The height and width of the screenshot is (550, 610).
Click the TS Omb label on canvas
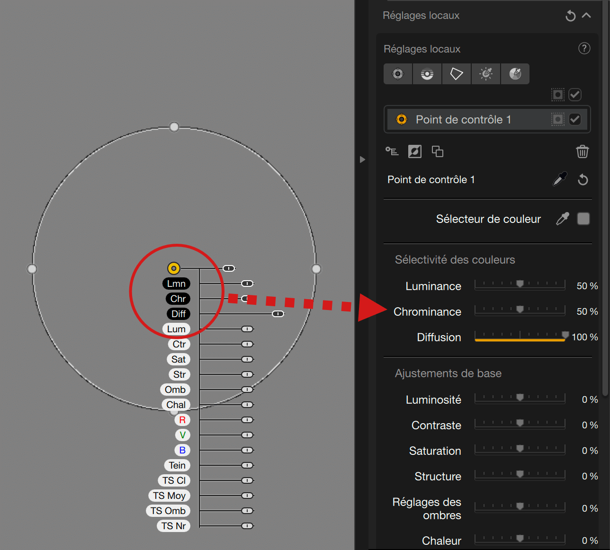point(168,511)
